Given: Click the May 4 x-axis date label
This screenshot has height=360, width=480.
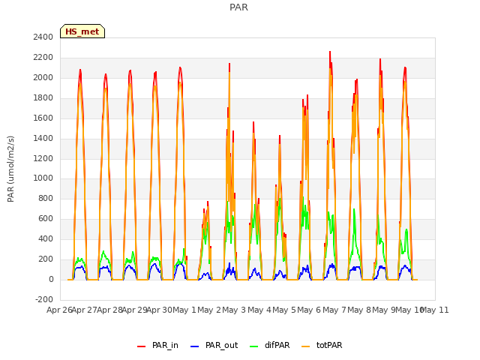Looking at the screenshot, I should (259, 310).
